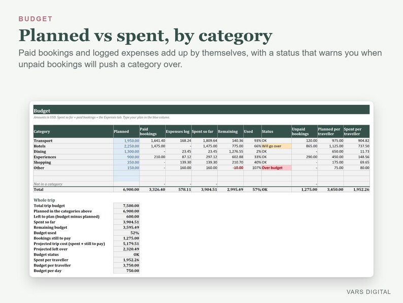Click Projected left over value 2,320.49
Screen dimensions: 403x303
click(x=126, y=249)
